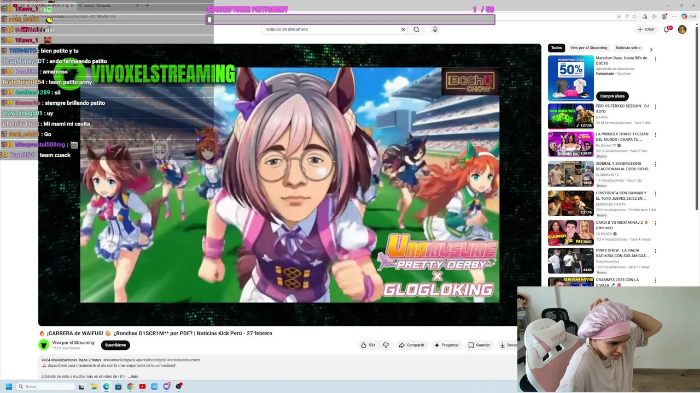Click Compre ahora ad button
This screenshot has height=393, width=700.
[x=612, y=96]
